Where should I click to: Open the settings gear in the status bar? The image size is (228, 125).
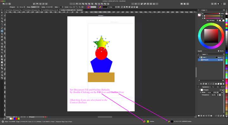[3, 122]
